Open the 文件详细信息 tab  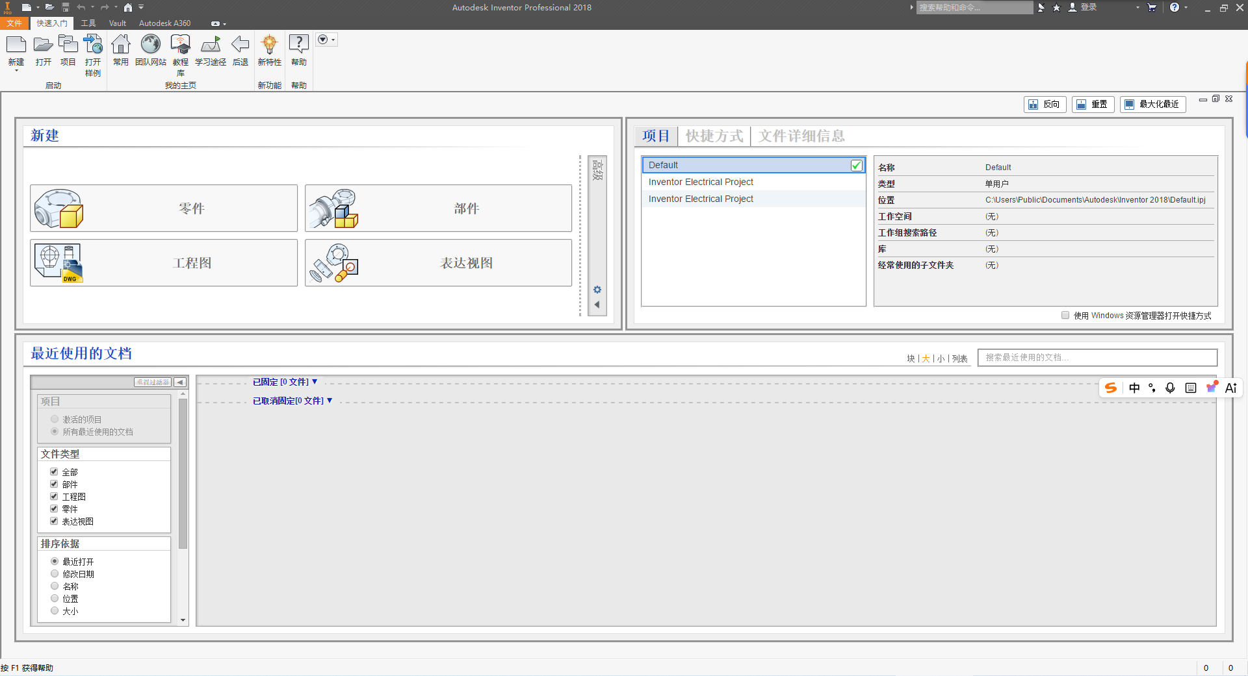tap(801, 136)
